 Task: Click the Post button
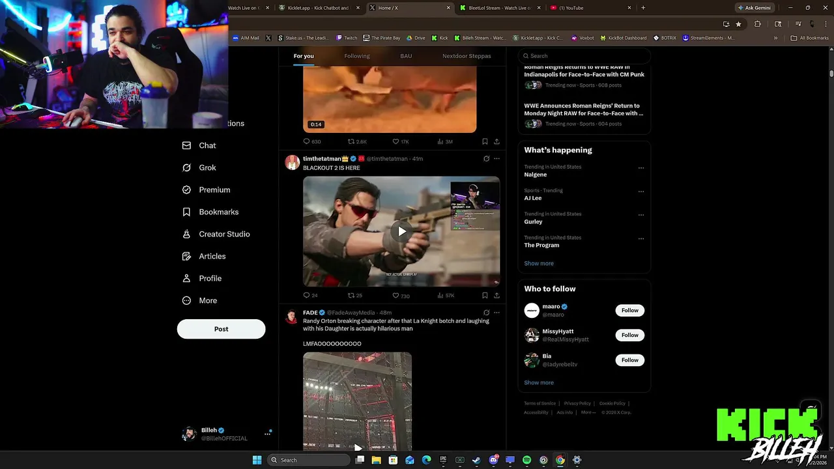[x=222, y=329]
